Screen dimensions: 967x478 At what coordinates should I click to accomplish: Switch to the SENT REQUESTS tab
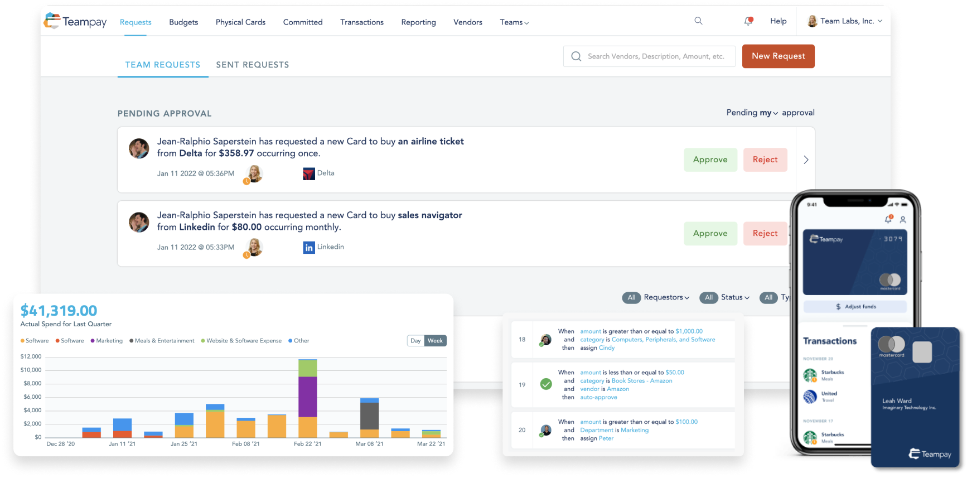pyautogui.click(x=253, y=65)
